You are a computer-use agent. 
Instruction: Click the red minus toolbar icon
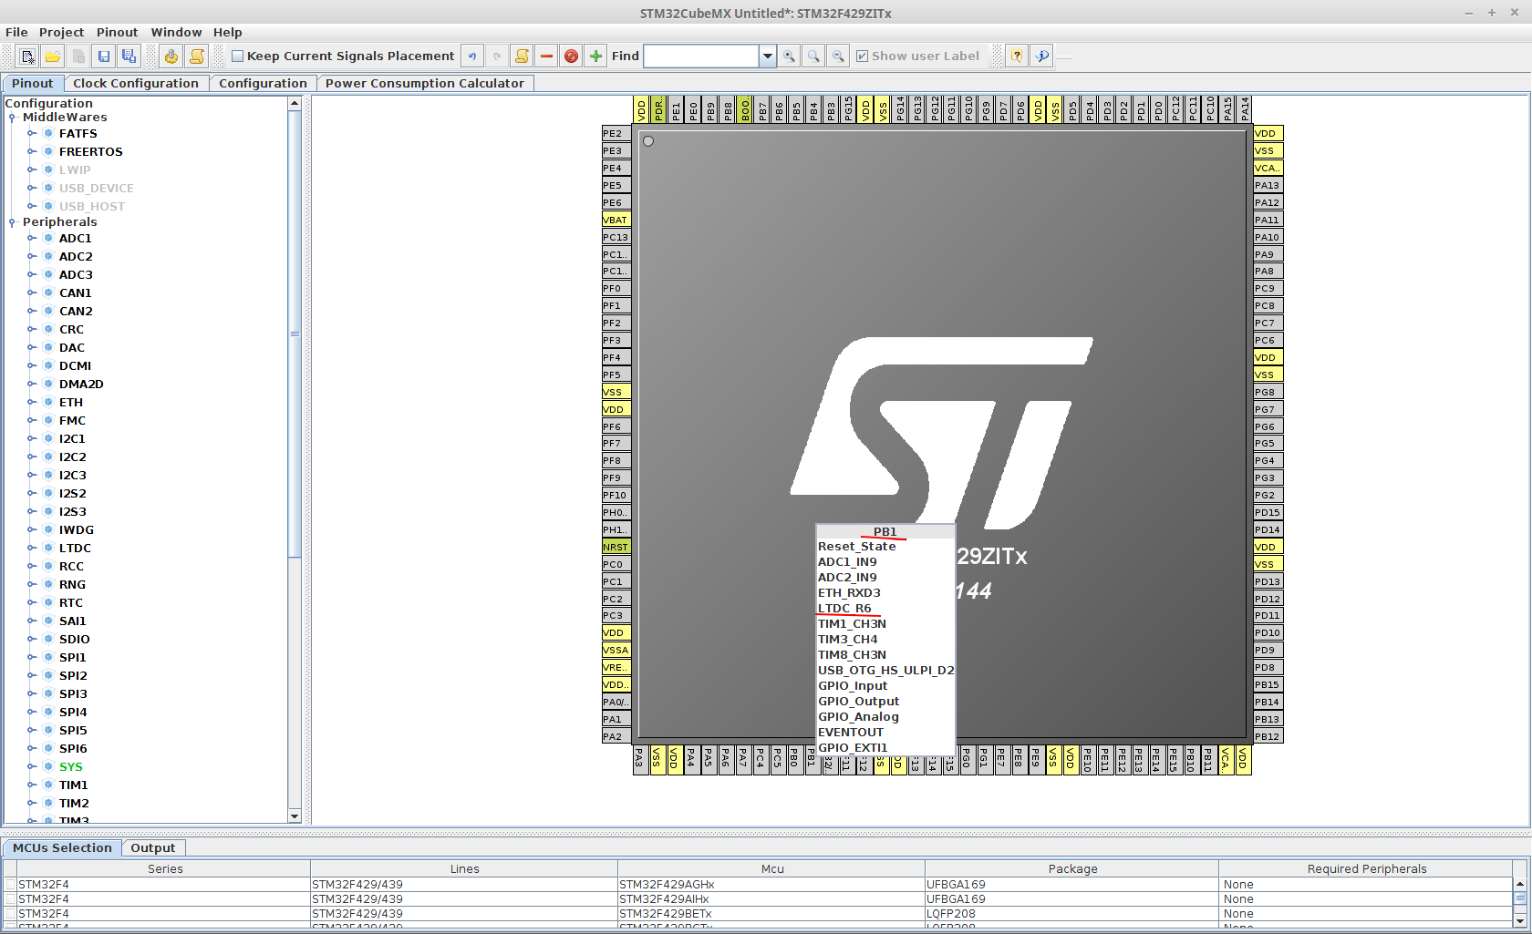click(546, 56)
